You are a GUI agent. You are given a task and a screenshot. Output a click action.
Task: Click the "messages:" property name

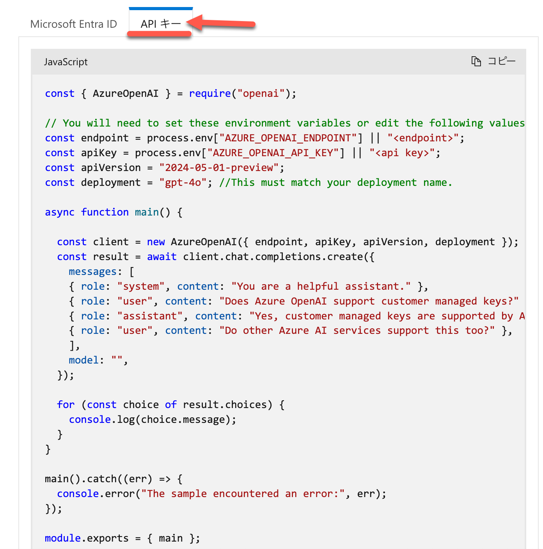pos(96,272)
